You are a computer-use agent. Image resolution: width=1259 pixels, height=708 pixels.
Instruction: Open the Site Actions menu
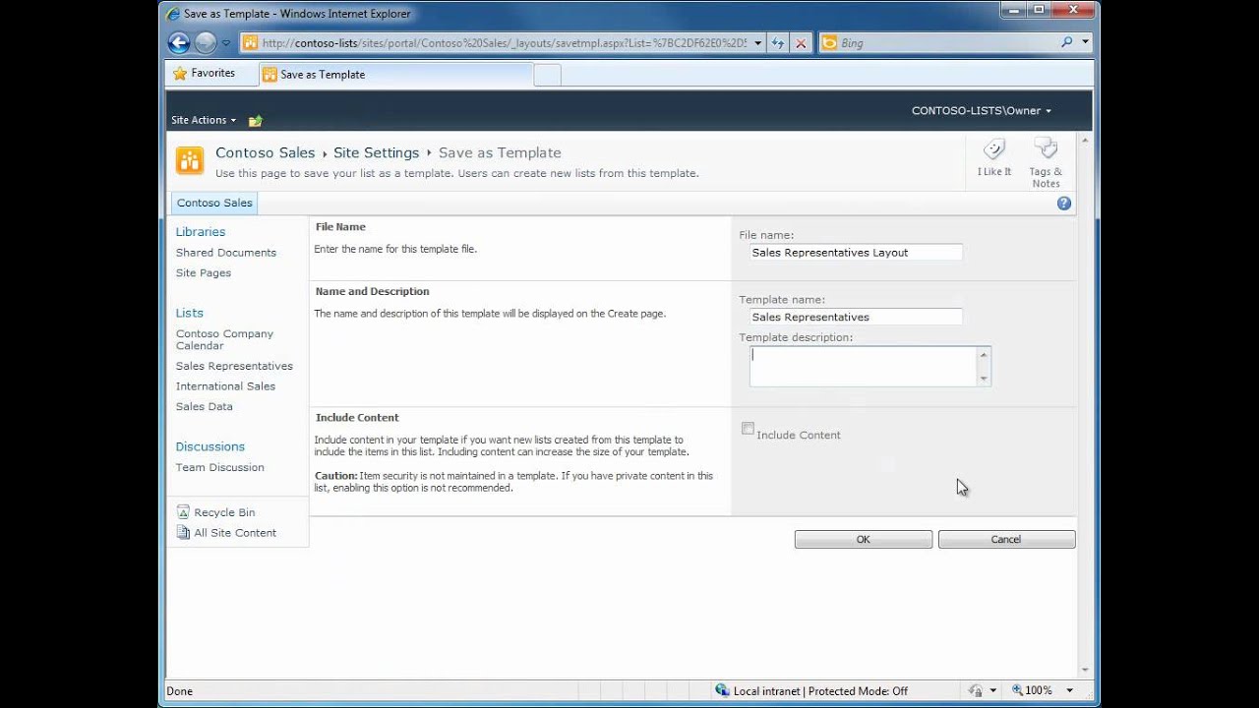(x=204, y=120)
